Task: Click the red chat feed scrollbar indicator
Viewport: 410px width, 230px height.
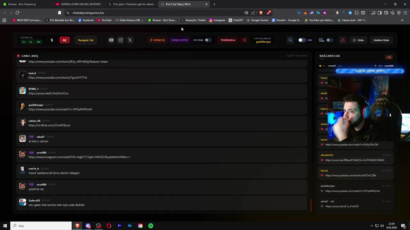Action: 311,205
